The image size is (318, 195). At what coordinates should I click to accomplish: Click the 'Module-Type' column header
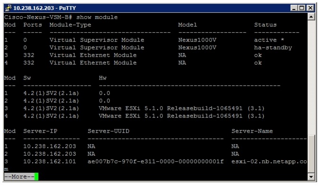coord(70,25)
